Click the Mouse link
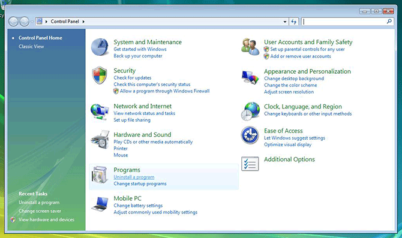Viewport: 402px width, 238px height. (121, 155)
